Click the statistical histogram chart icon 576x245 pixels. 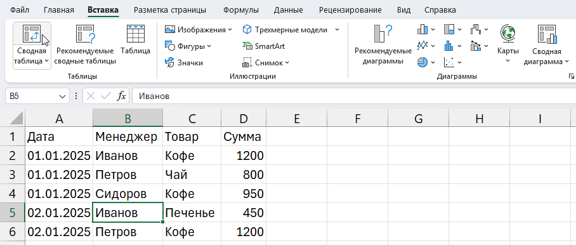(449, 46)
